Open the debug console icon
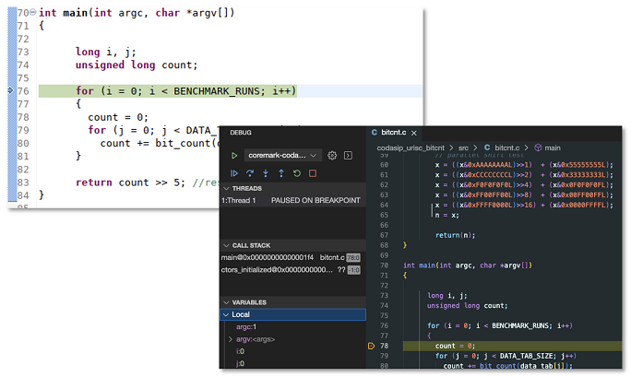 (x=348, y=156)
